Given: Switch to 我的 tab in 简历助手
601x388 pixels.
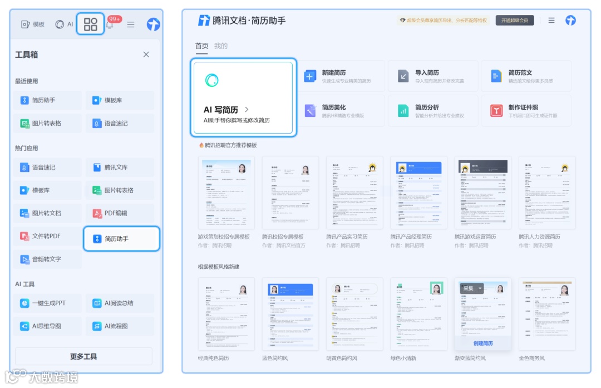Looking at the screenshot, I should pos(221,46).
